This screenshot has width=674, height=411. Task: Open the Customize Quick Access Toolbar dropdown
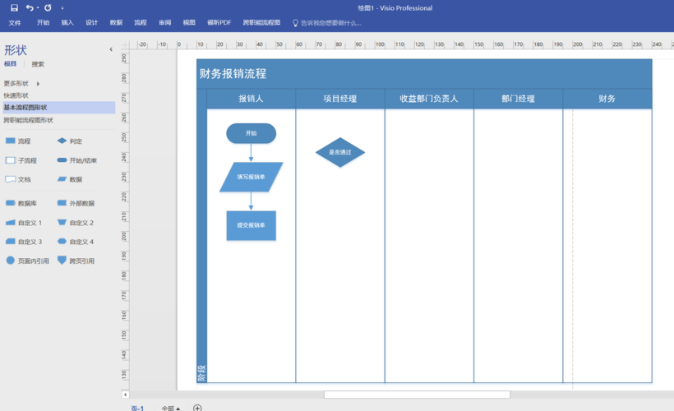pos(62,7)
